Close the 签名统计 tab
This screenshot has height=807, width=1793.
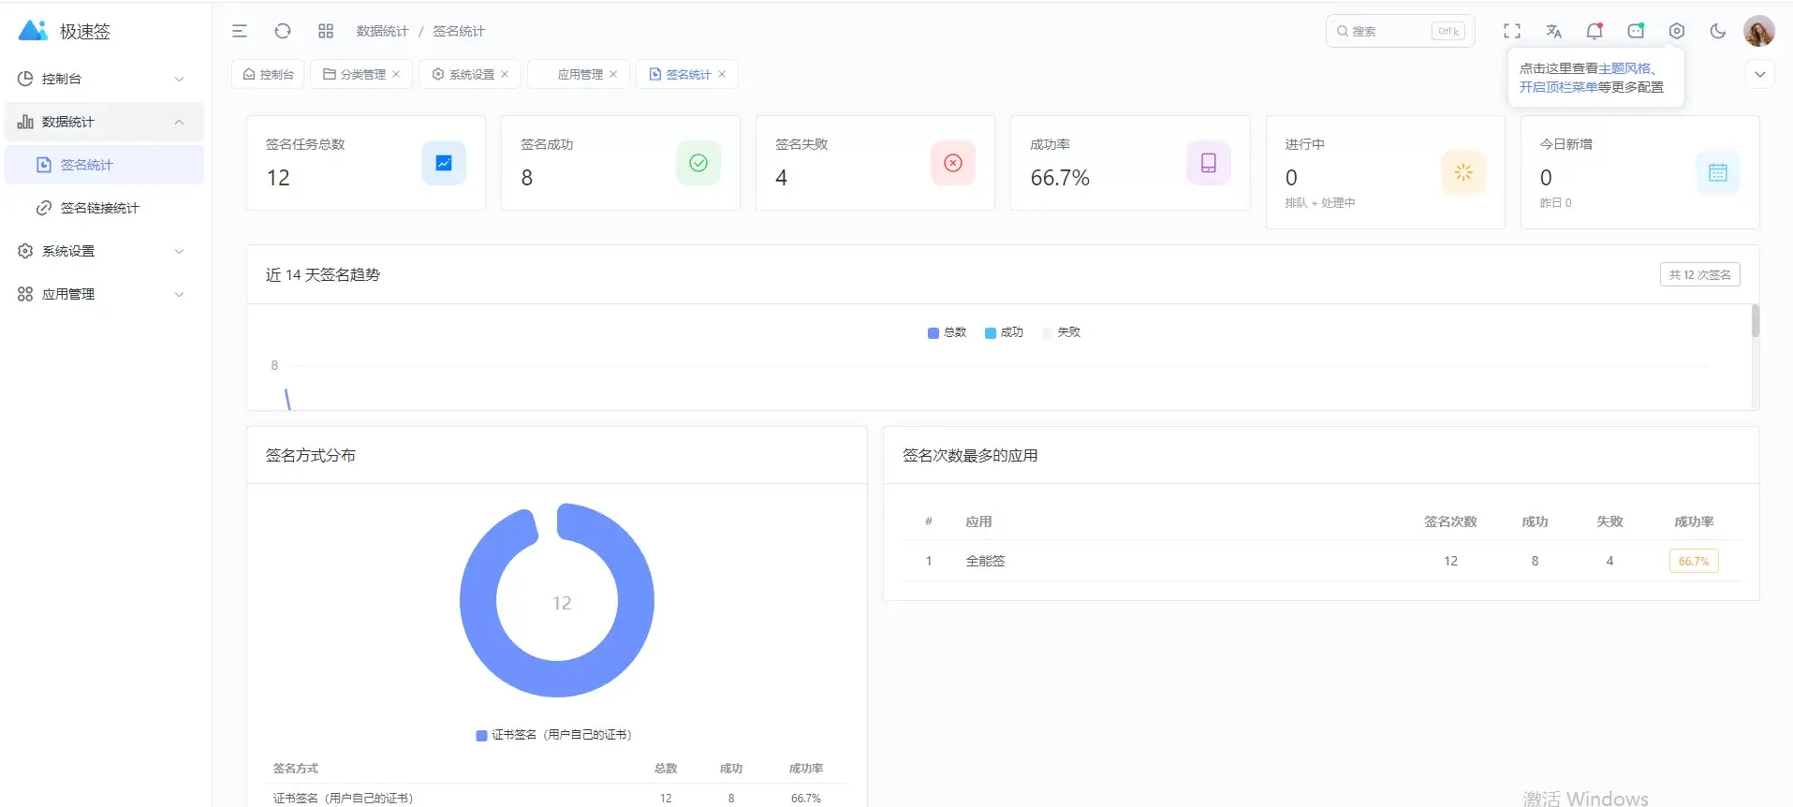pyautogui.click(x=722, y=74)
